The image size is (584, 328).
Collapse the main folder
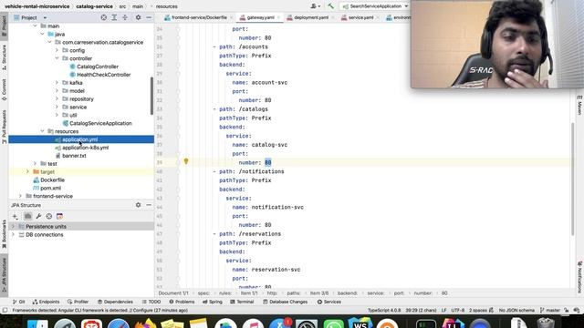[x=35, y=26]
